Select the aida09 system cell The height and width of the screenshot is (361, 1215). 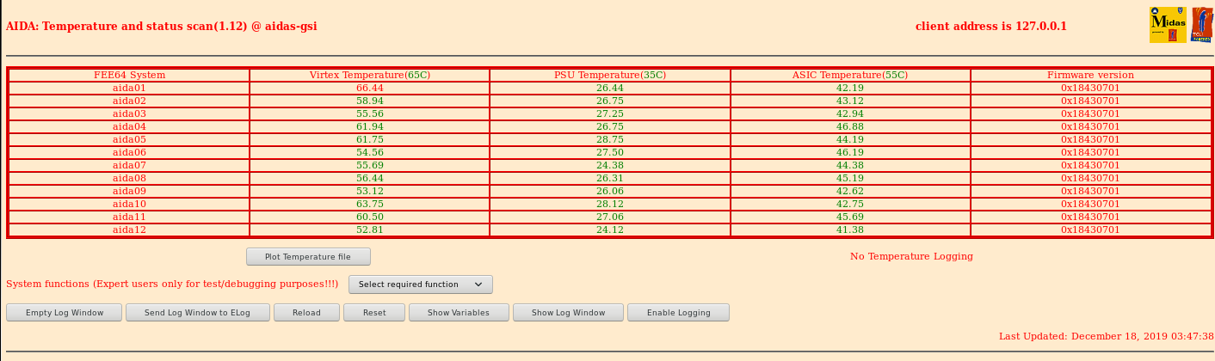(130, 192)
